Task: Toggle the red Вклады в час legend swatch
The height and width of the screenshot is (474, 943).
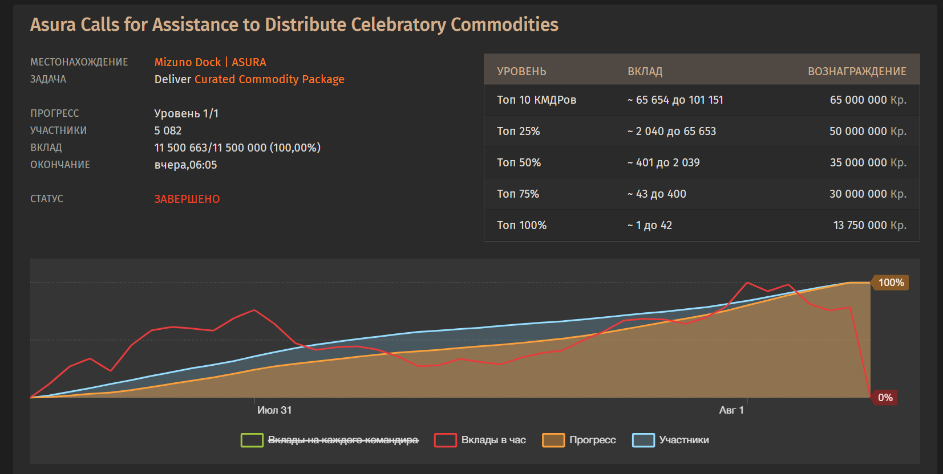Action: click(x=445, y=440)
